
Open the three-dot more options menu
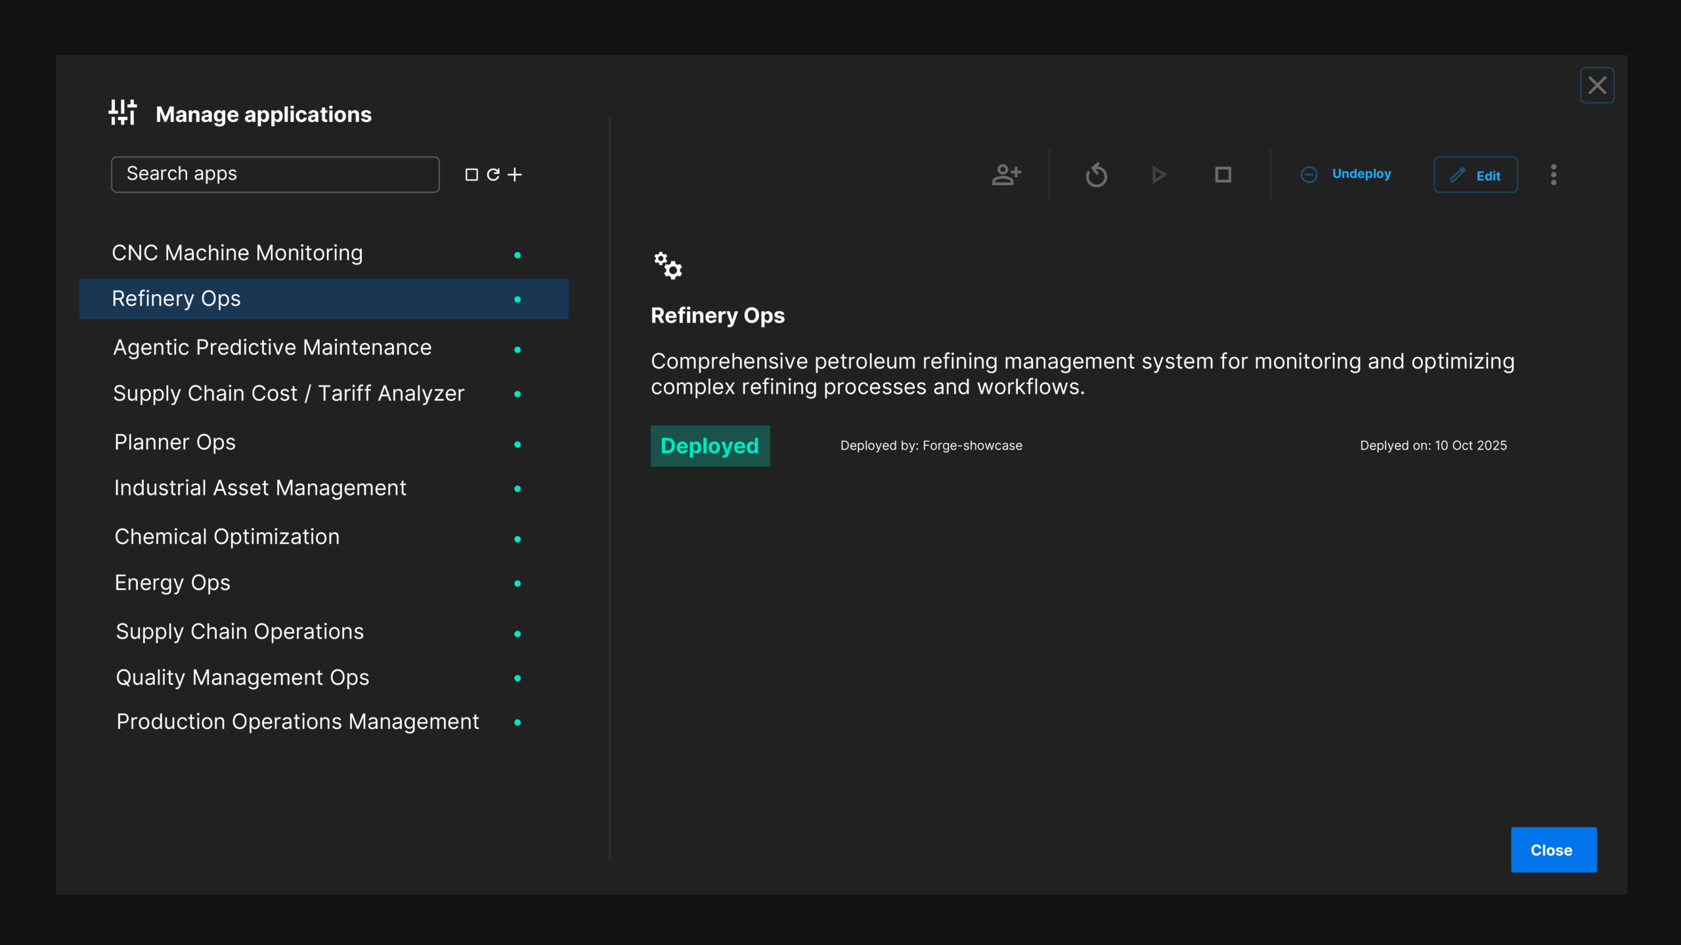click(1554, 175)
